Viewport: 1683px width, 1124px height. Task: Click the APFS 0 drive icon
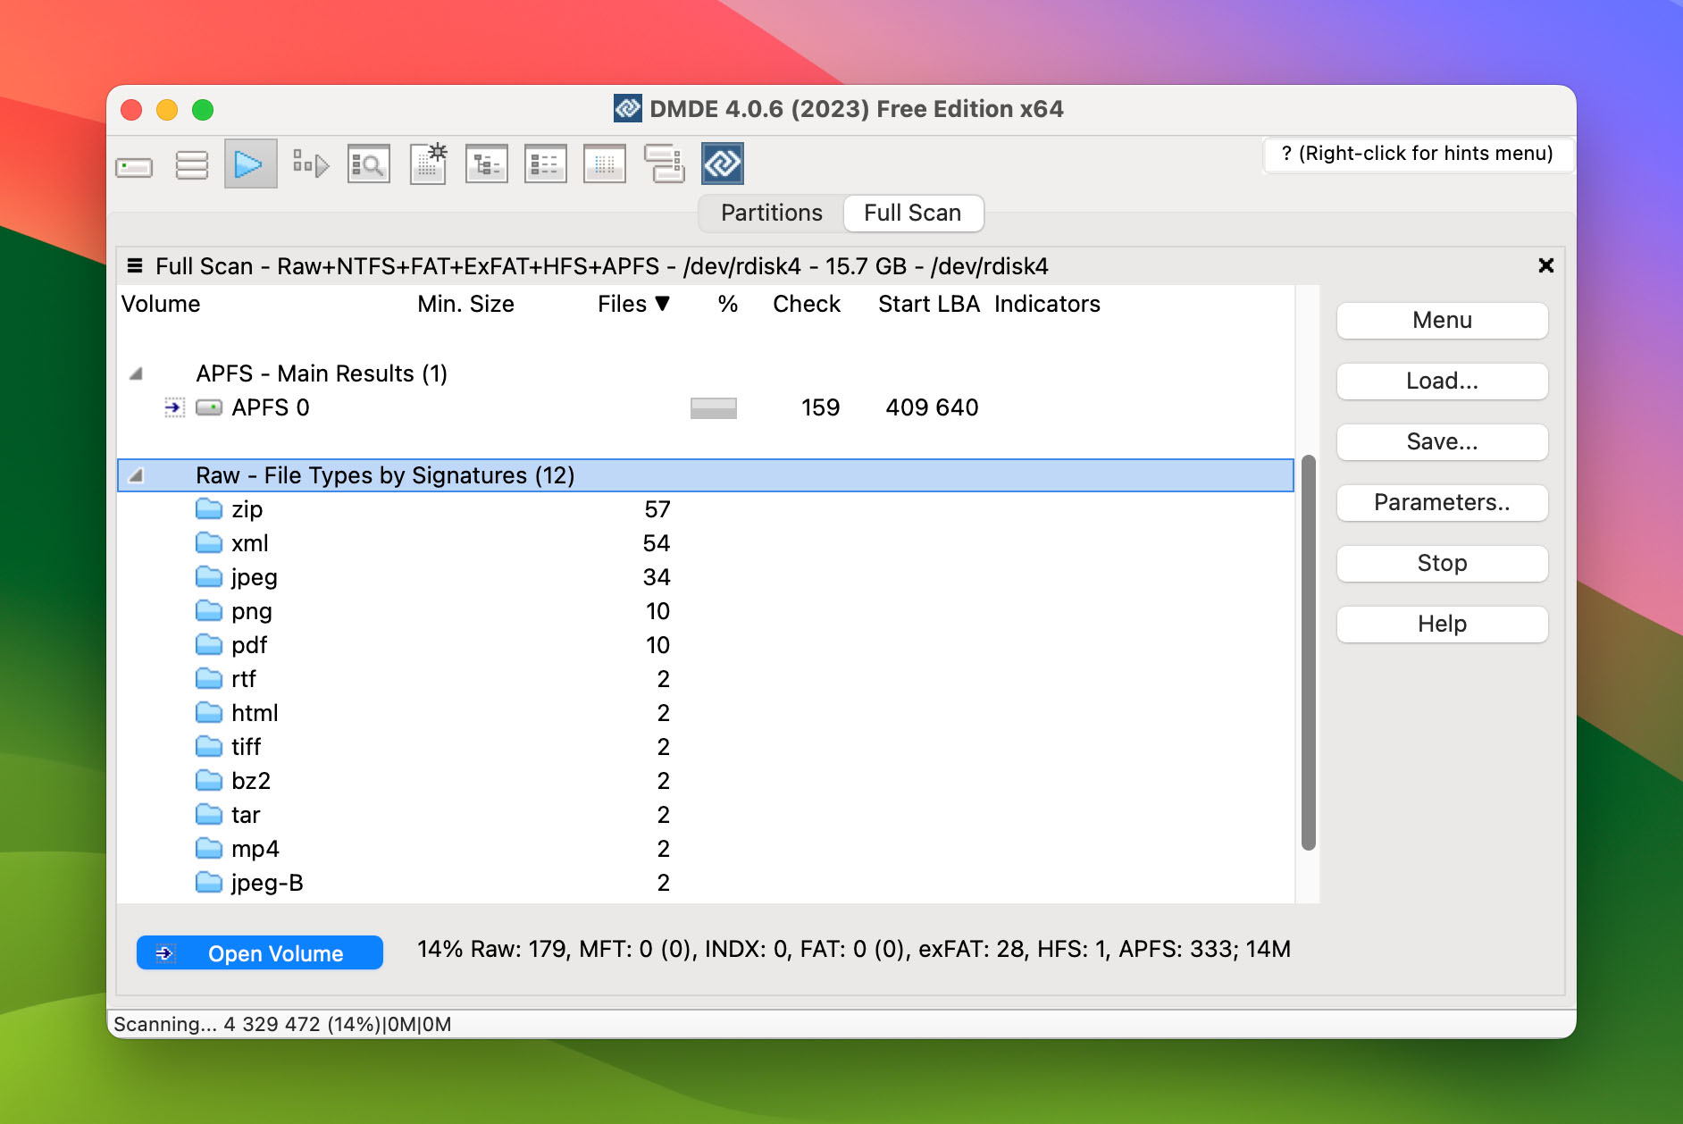(209, 407)
